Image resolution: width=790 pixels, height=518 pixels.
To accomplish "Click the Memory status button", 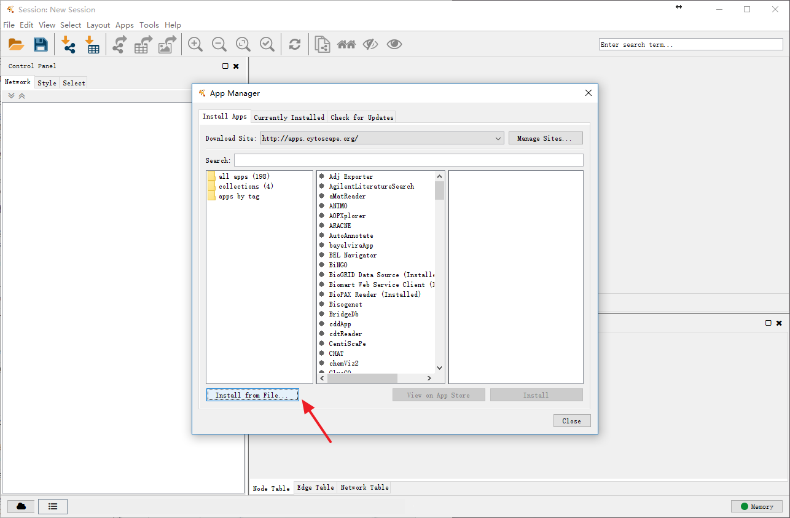I will pyautogui.click(x=757, y=506).
